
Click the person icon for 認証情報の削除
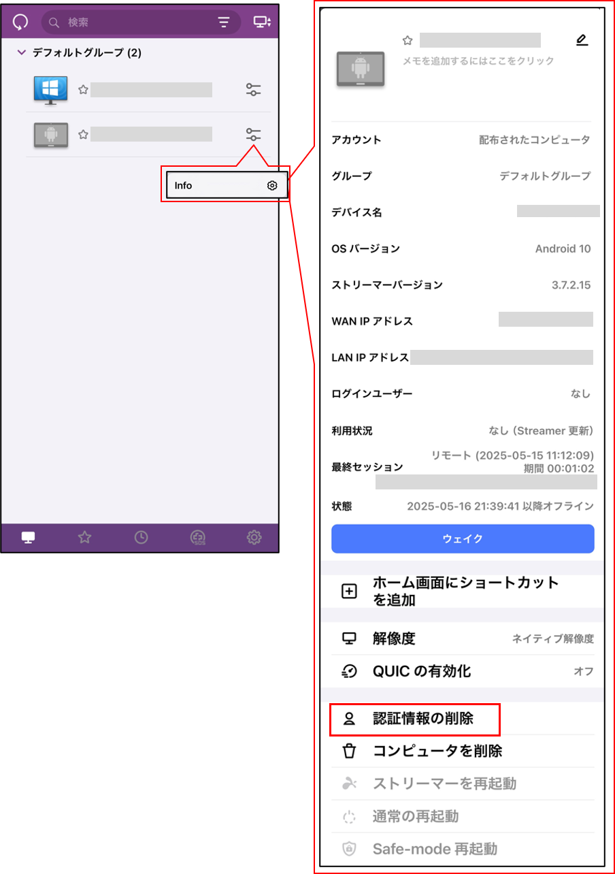click(x=349, y=719)
